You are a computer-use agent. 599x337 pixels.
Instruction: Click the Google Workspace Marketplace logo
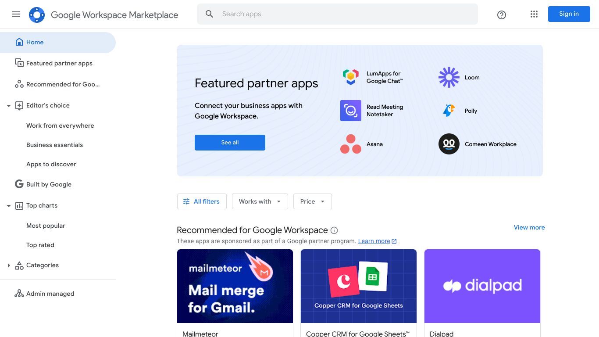pyautogui.click(x=37, y=15)
